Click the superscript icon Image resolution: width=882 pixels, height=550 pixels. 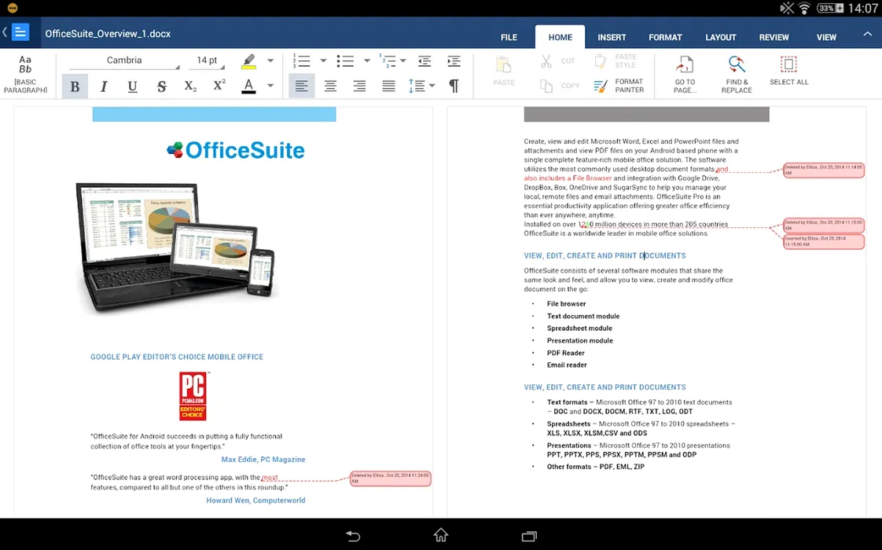click(219, 86)
